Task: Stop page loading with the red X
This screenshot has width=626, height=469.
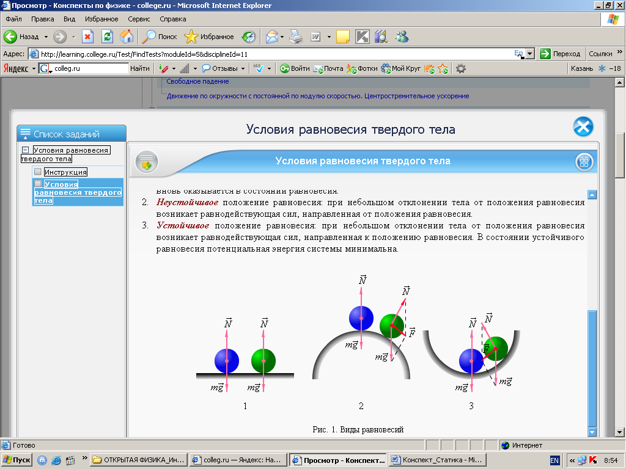Action: [x=87, y=37]
